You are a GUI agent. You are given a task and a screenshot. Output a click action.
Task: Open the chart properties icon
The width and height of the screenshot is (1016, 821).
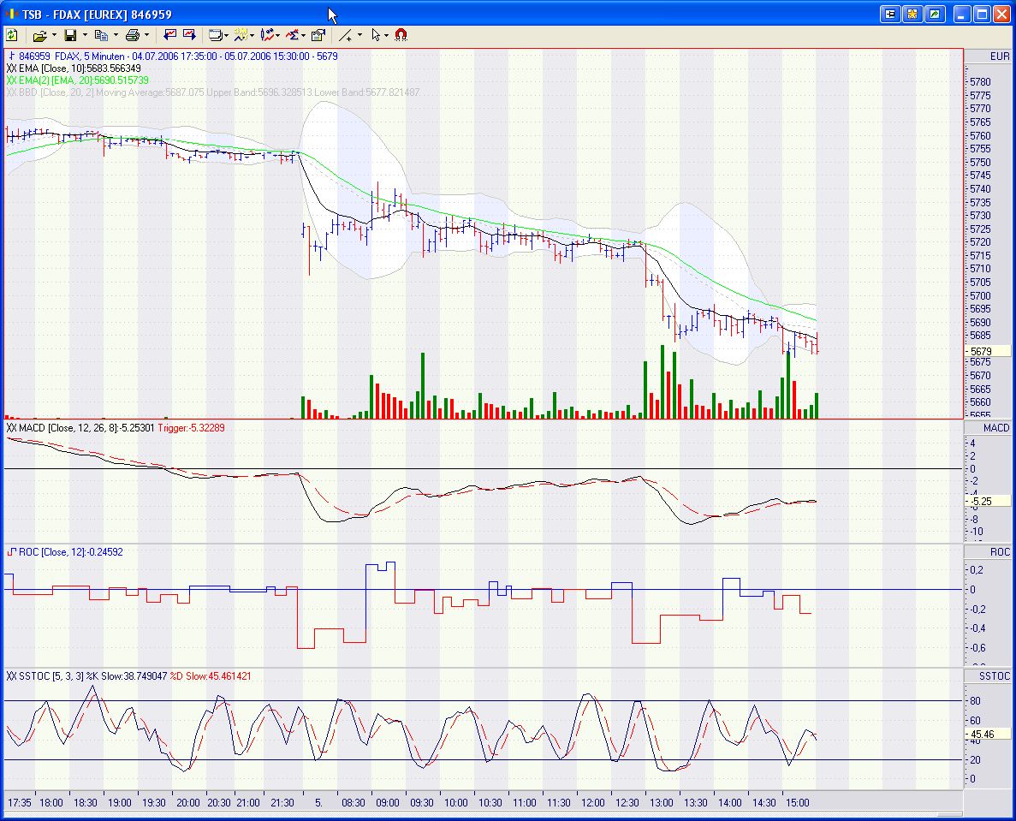coord(318,35)
